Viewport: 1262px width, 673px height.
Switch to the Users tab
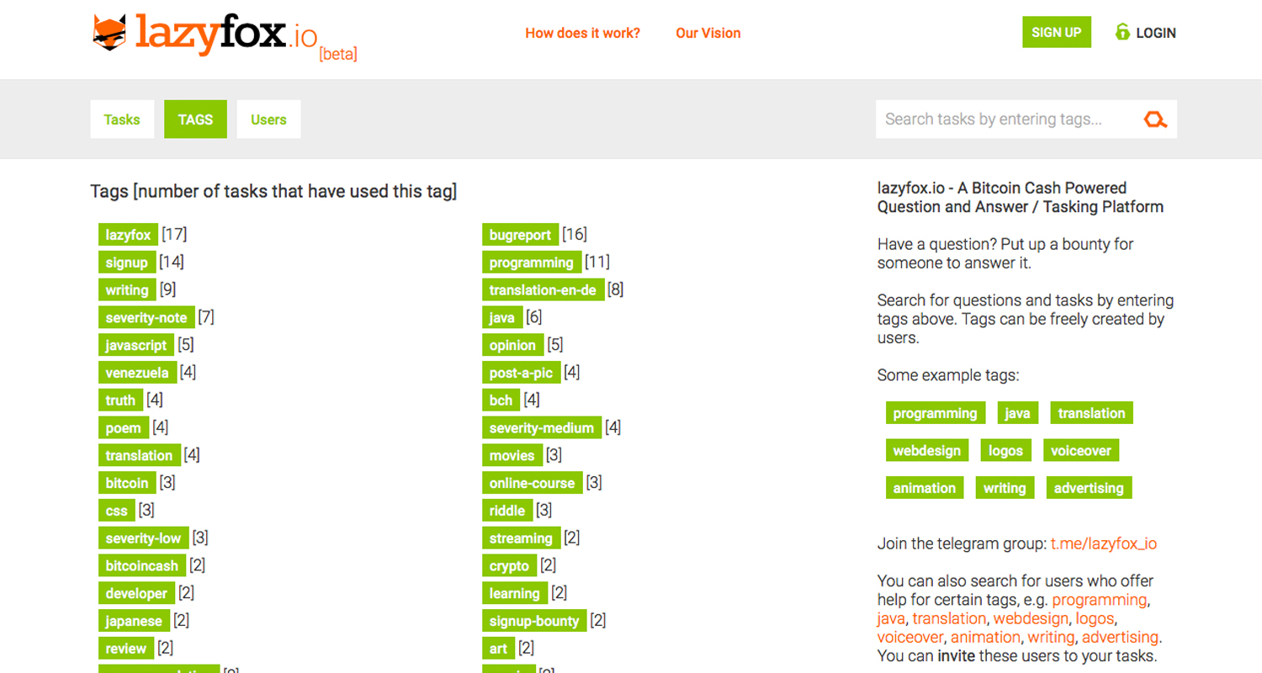pos(268,119)
